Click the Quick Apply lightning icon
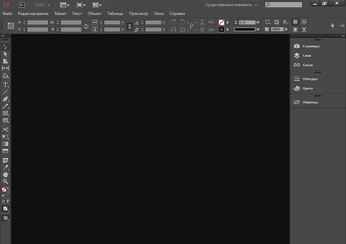 332,26
